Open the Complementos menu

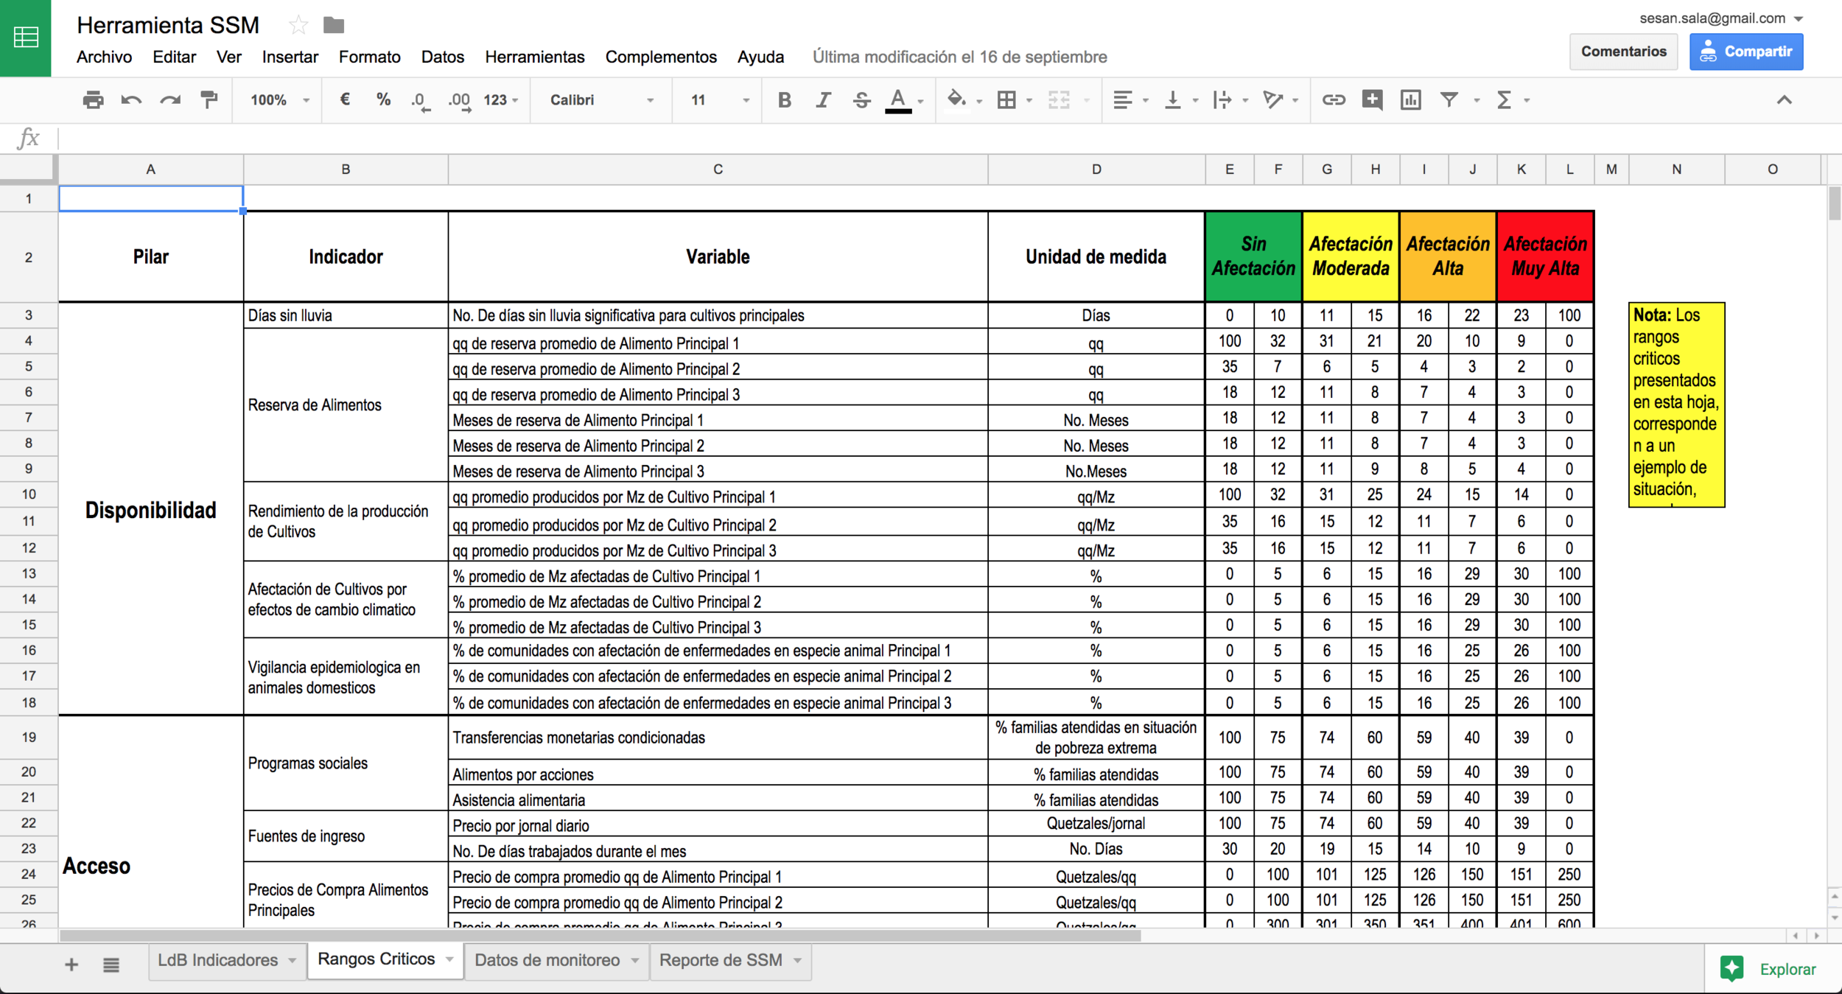point(661,57)
